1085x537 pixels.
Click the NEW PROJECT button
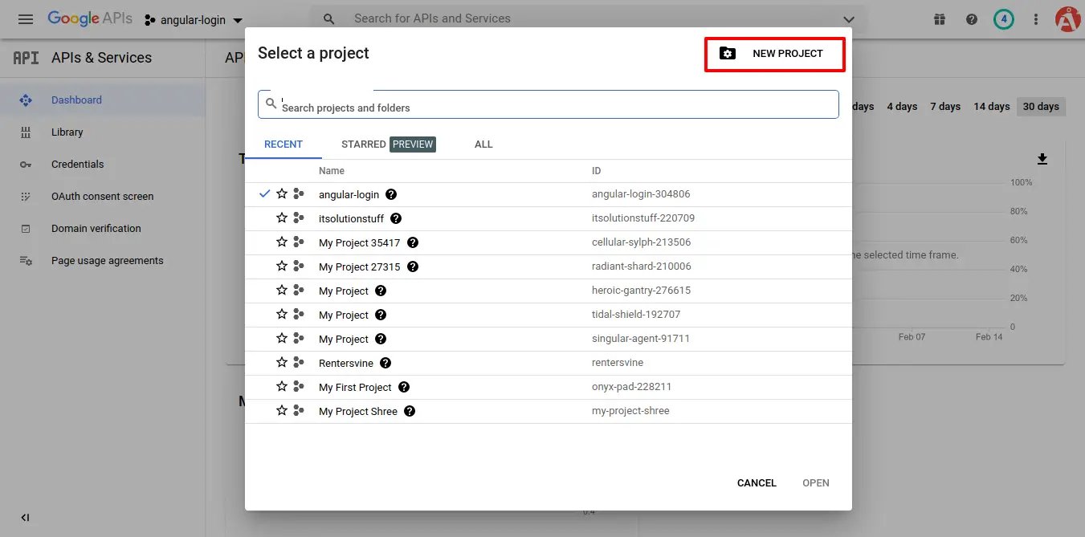775,54
